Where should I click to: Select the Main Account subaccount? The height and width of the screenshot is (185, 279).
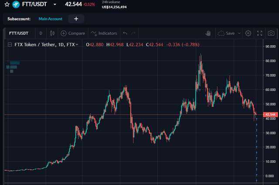[x=51, y=19]
